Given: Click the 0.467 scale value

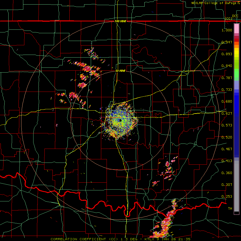Looking at the screenshot, I should [227, 149].
